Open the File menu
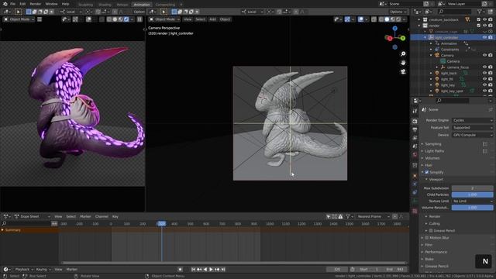The width and height of the screenshot is (496, 279). pyautogui.click(x=12, y=4)
